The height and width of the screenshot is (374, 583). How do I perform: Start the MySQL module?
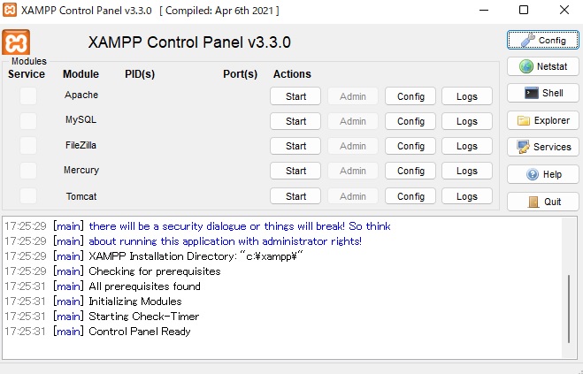(295, 121)
